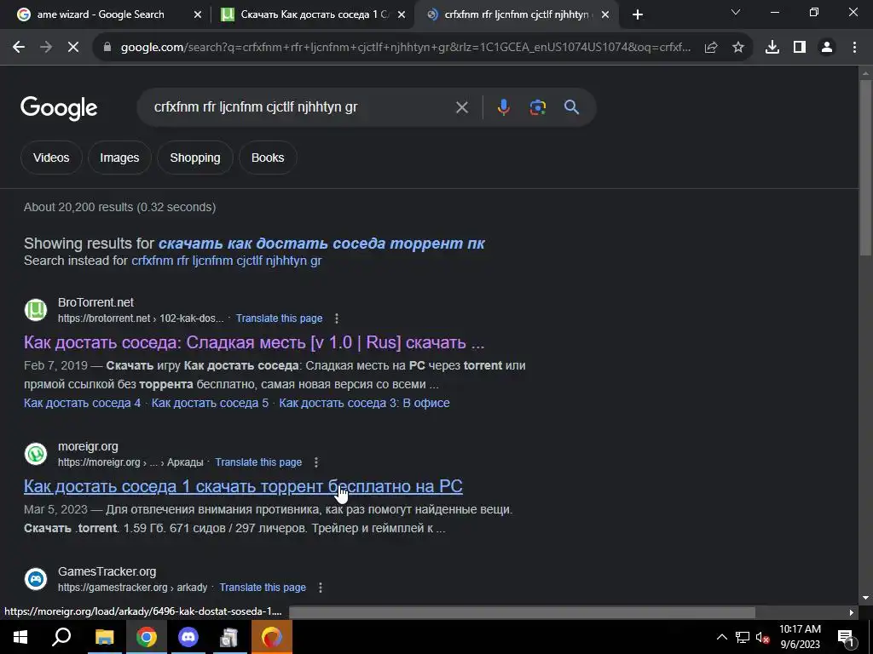The image size is (873, 654).
Task: Open File Explorer from taskbar
Action: 104,637
